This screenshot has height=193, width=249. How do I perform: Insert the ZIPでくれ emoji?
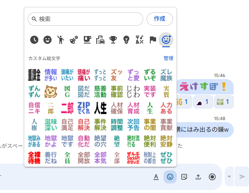click(x=84, y=108)
